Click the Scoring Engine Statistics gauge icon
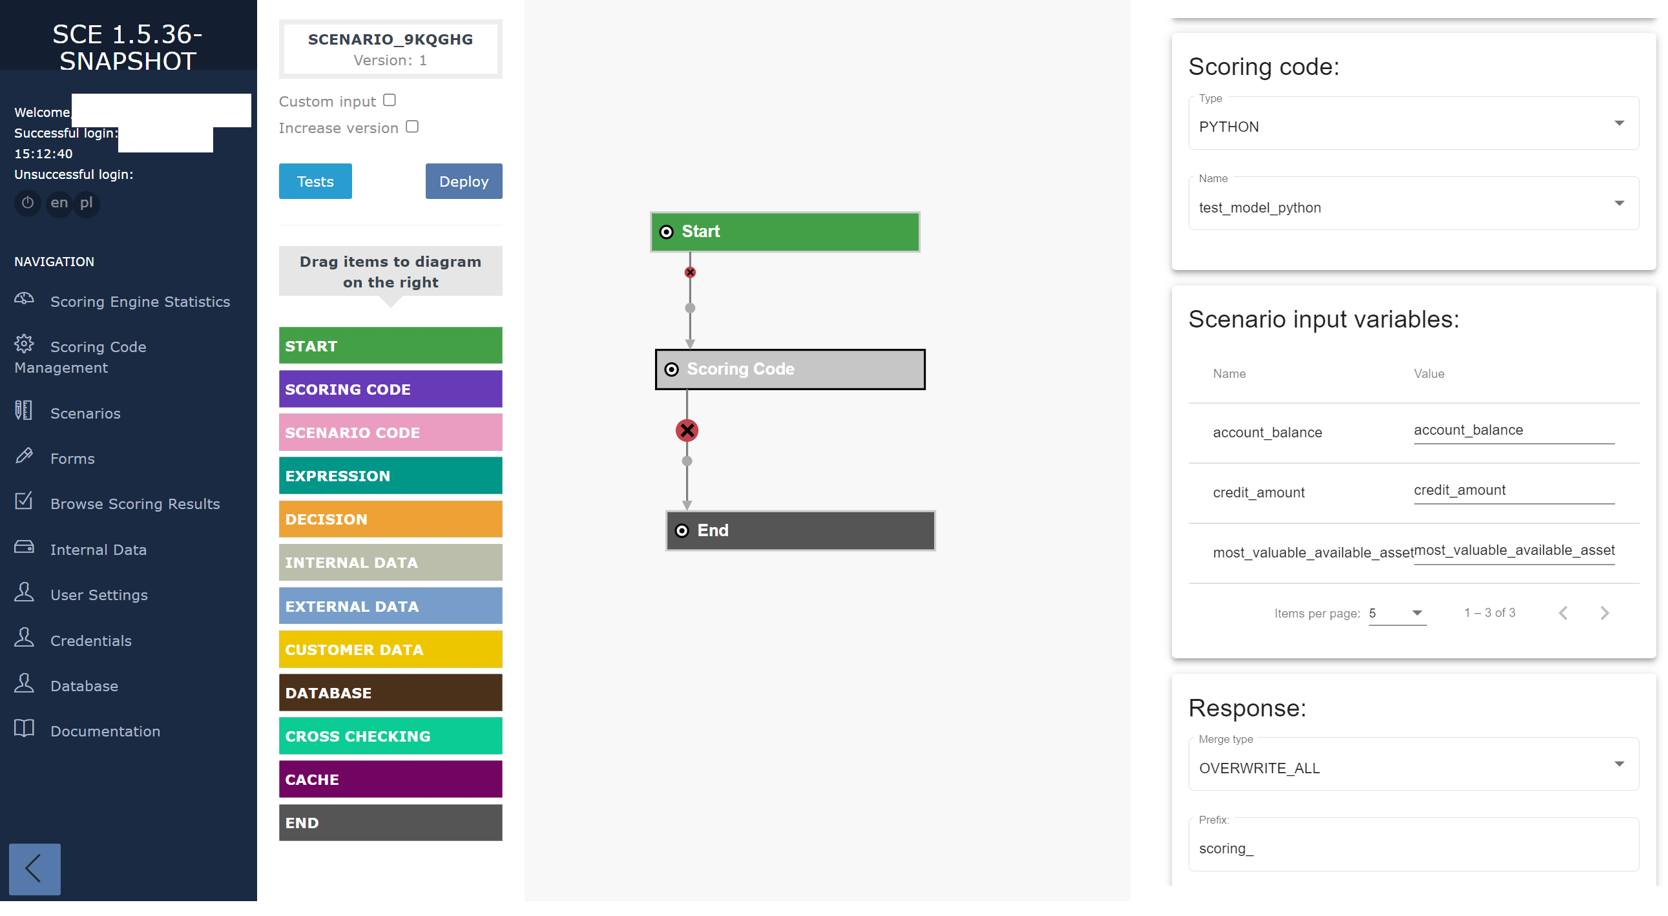This screenshot has height=916, width=1668. (25, 300)
